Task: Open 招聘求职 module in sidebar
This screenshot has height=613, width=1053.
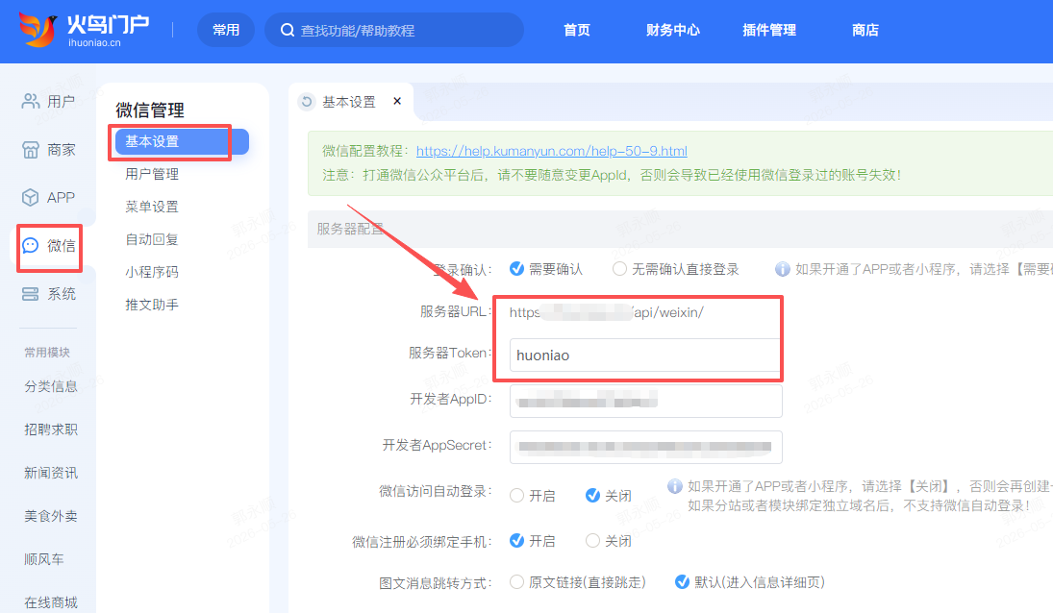Action: click(51, 429)
